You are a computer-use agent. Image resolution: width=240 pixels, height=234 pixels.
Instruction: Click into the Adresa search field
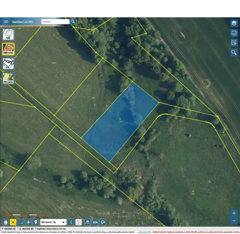[55, 21]
